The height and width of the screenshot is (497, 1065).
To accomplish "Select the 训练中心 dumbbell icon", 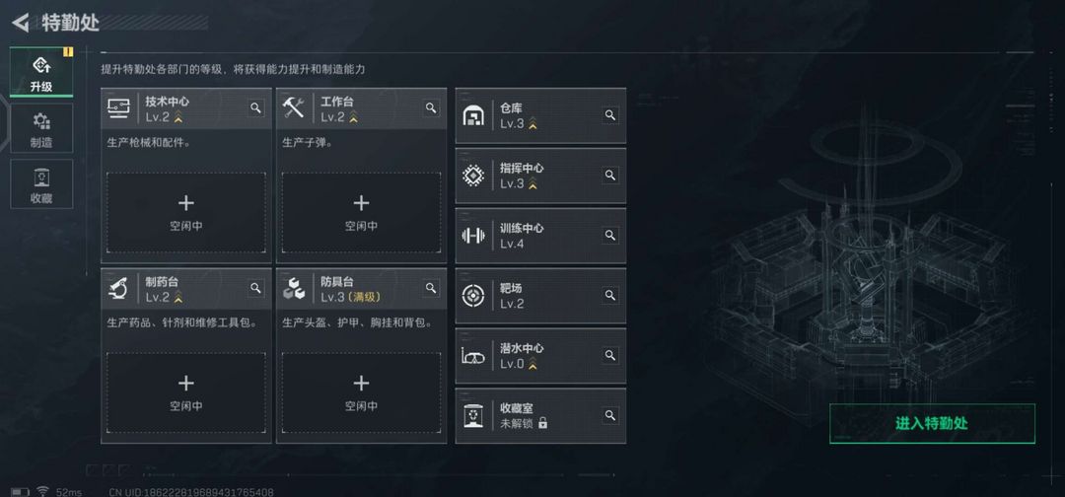I will click(x=473, y=236).
